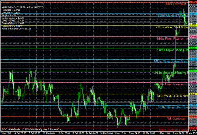Screen dimensions: 197x135
Task: Click the 20 Mar 20:00 time label
Action: pos(191,133)
